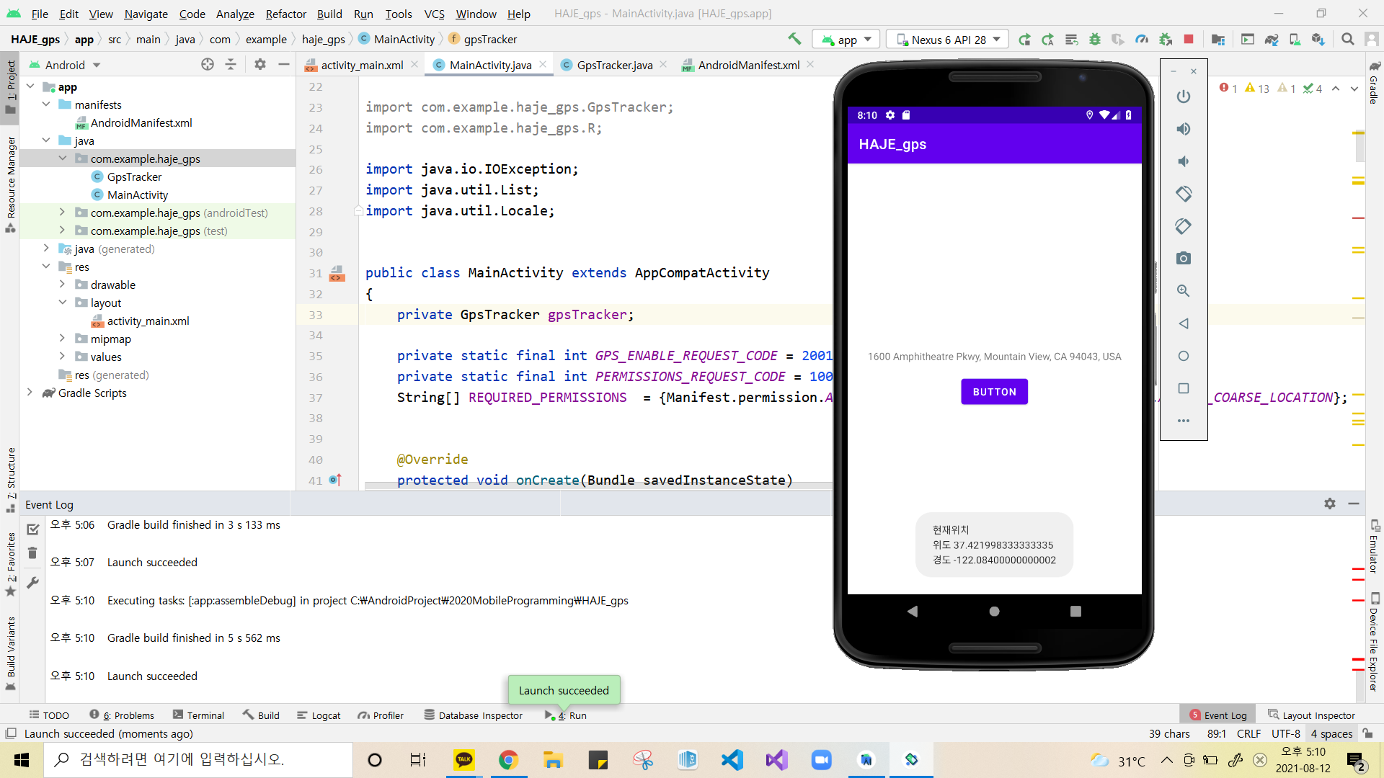Open the Refactor menu
Image resolution: width=1384 pixels, height=778 pixels.
[285, 14]
